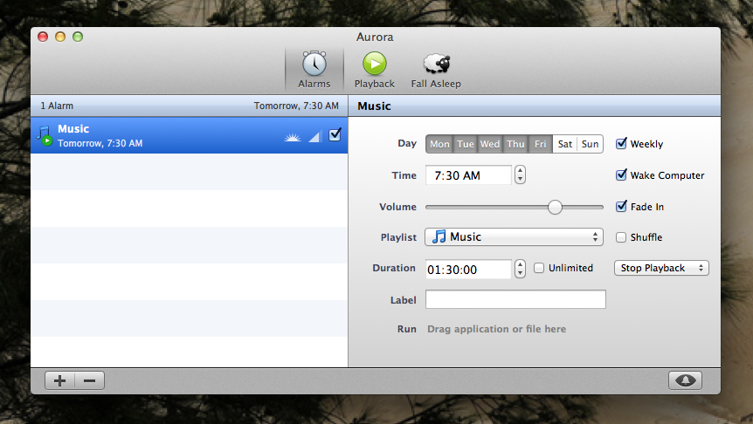Click the sunrise fade-in icon on alarm row
This screenshot has height=424, width=753.
[293, 138]
